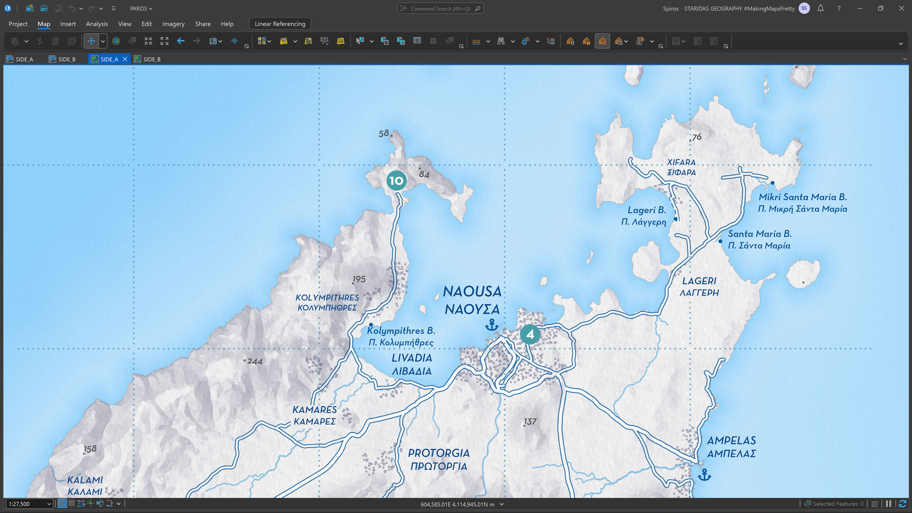Open the Analysis ribbon tab

tap(97, 24)
